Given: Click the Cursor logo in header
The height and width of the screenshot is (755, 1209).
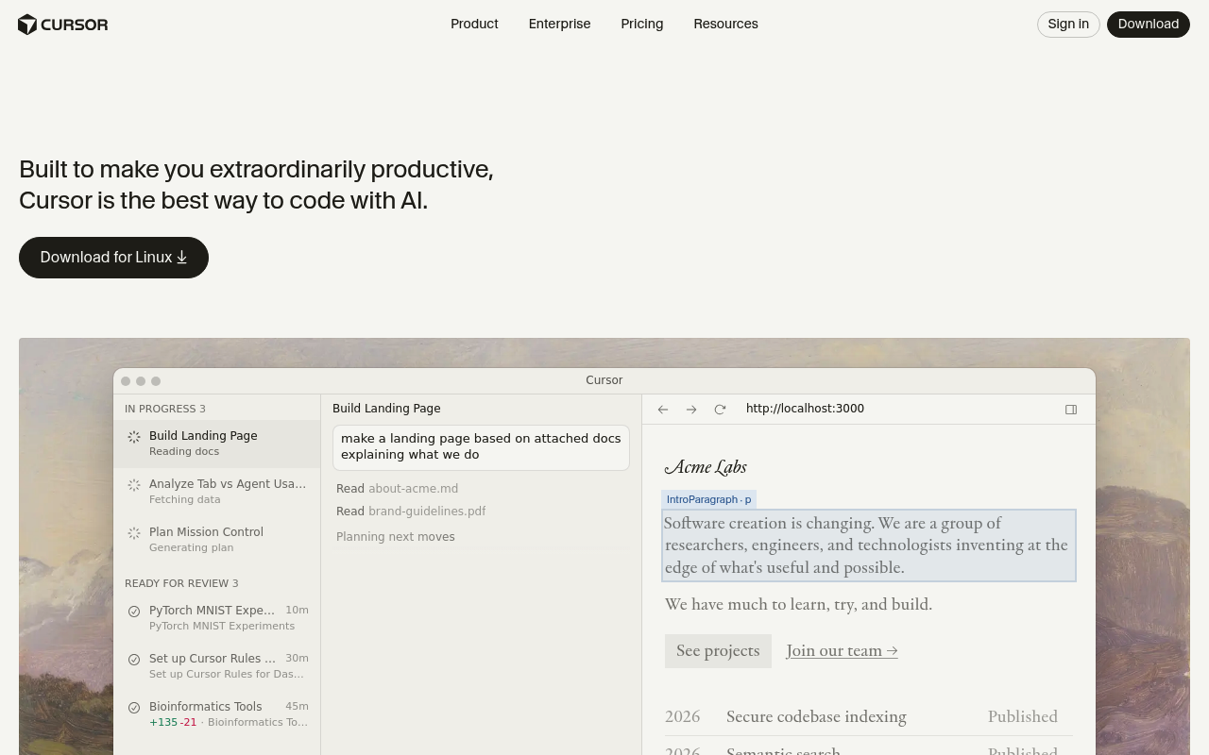Looking at the screenshot, I should pos(63,25).
